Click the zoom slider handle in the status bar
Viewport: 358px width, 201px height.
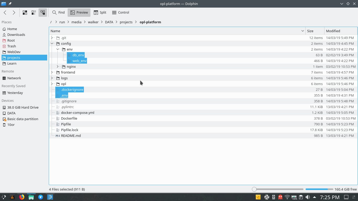tap(254, 189)
